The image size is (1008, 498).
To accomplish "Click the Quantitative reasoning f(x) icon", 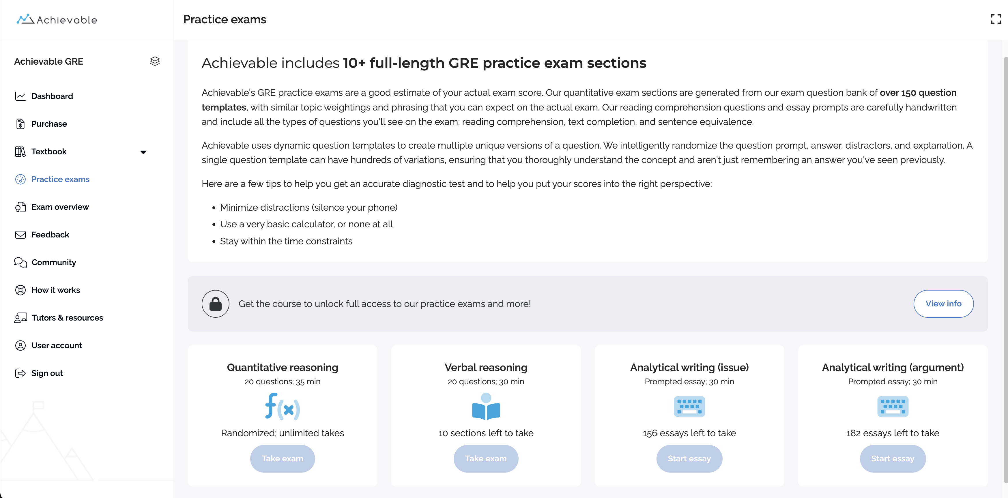I will [282, 407].
